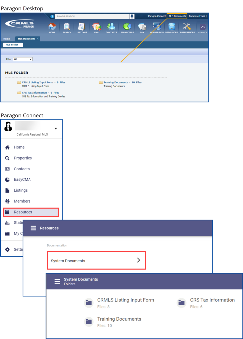Click the Tax icon in Paragon toolbar

coord(142,27)
